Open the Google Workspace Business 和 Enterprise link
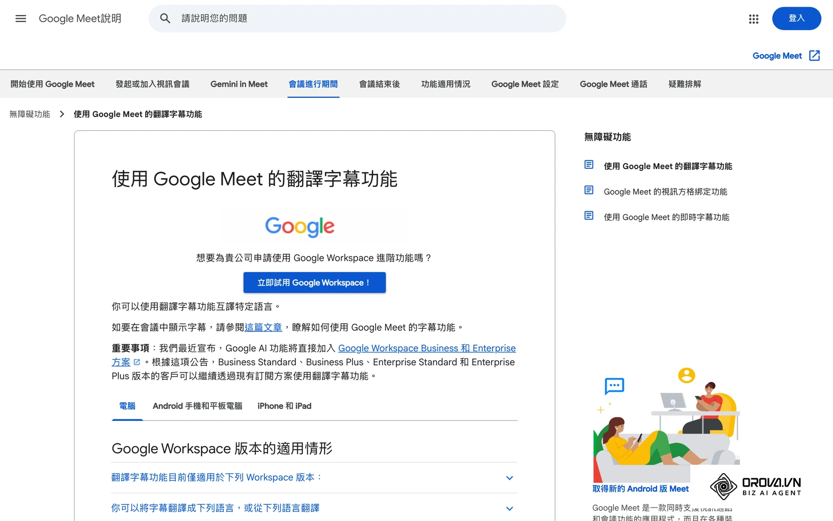The image size is (833, 521). tap(427, 348)
